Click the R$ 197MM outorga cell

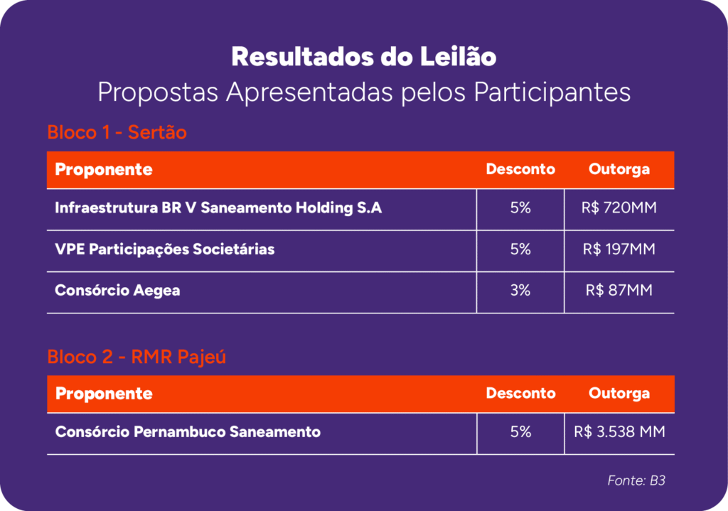pos(619,250)
